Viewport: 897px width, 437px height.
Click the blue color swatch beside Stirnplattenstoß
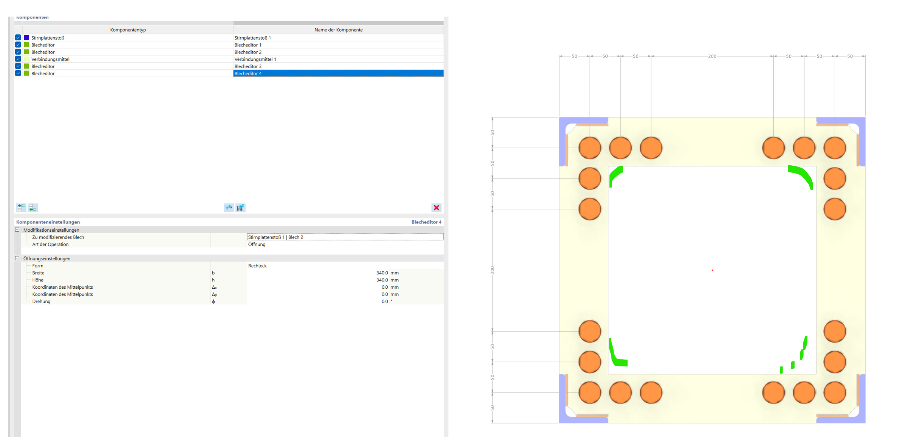point(26,38)
